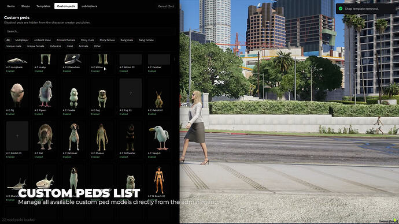Filter peds by Ambient male
Screen dimensions: 399x224
coord(42,40)
